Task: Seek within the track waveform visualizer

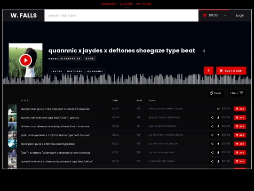Action: tap(127, 79)
